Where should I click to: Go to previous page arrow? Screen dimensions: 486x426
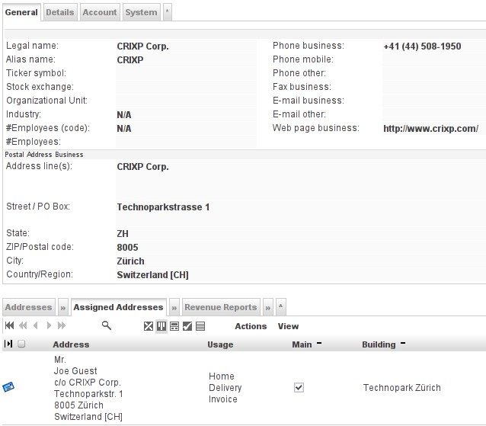click(x=36, y=325)
